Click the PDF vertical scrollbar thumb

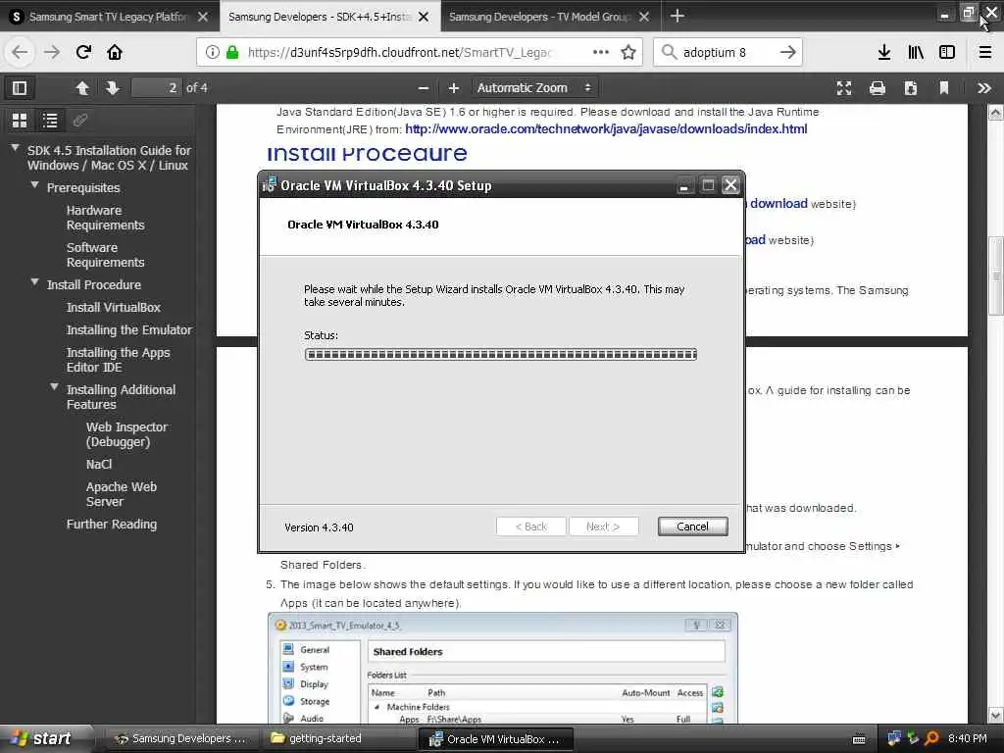click(996, 276)
